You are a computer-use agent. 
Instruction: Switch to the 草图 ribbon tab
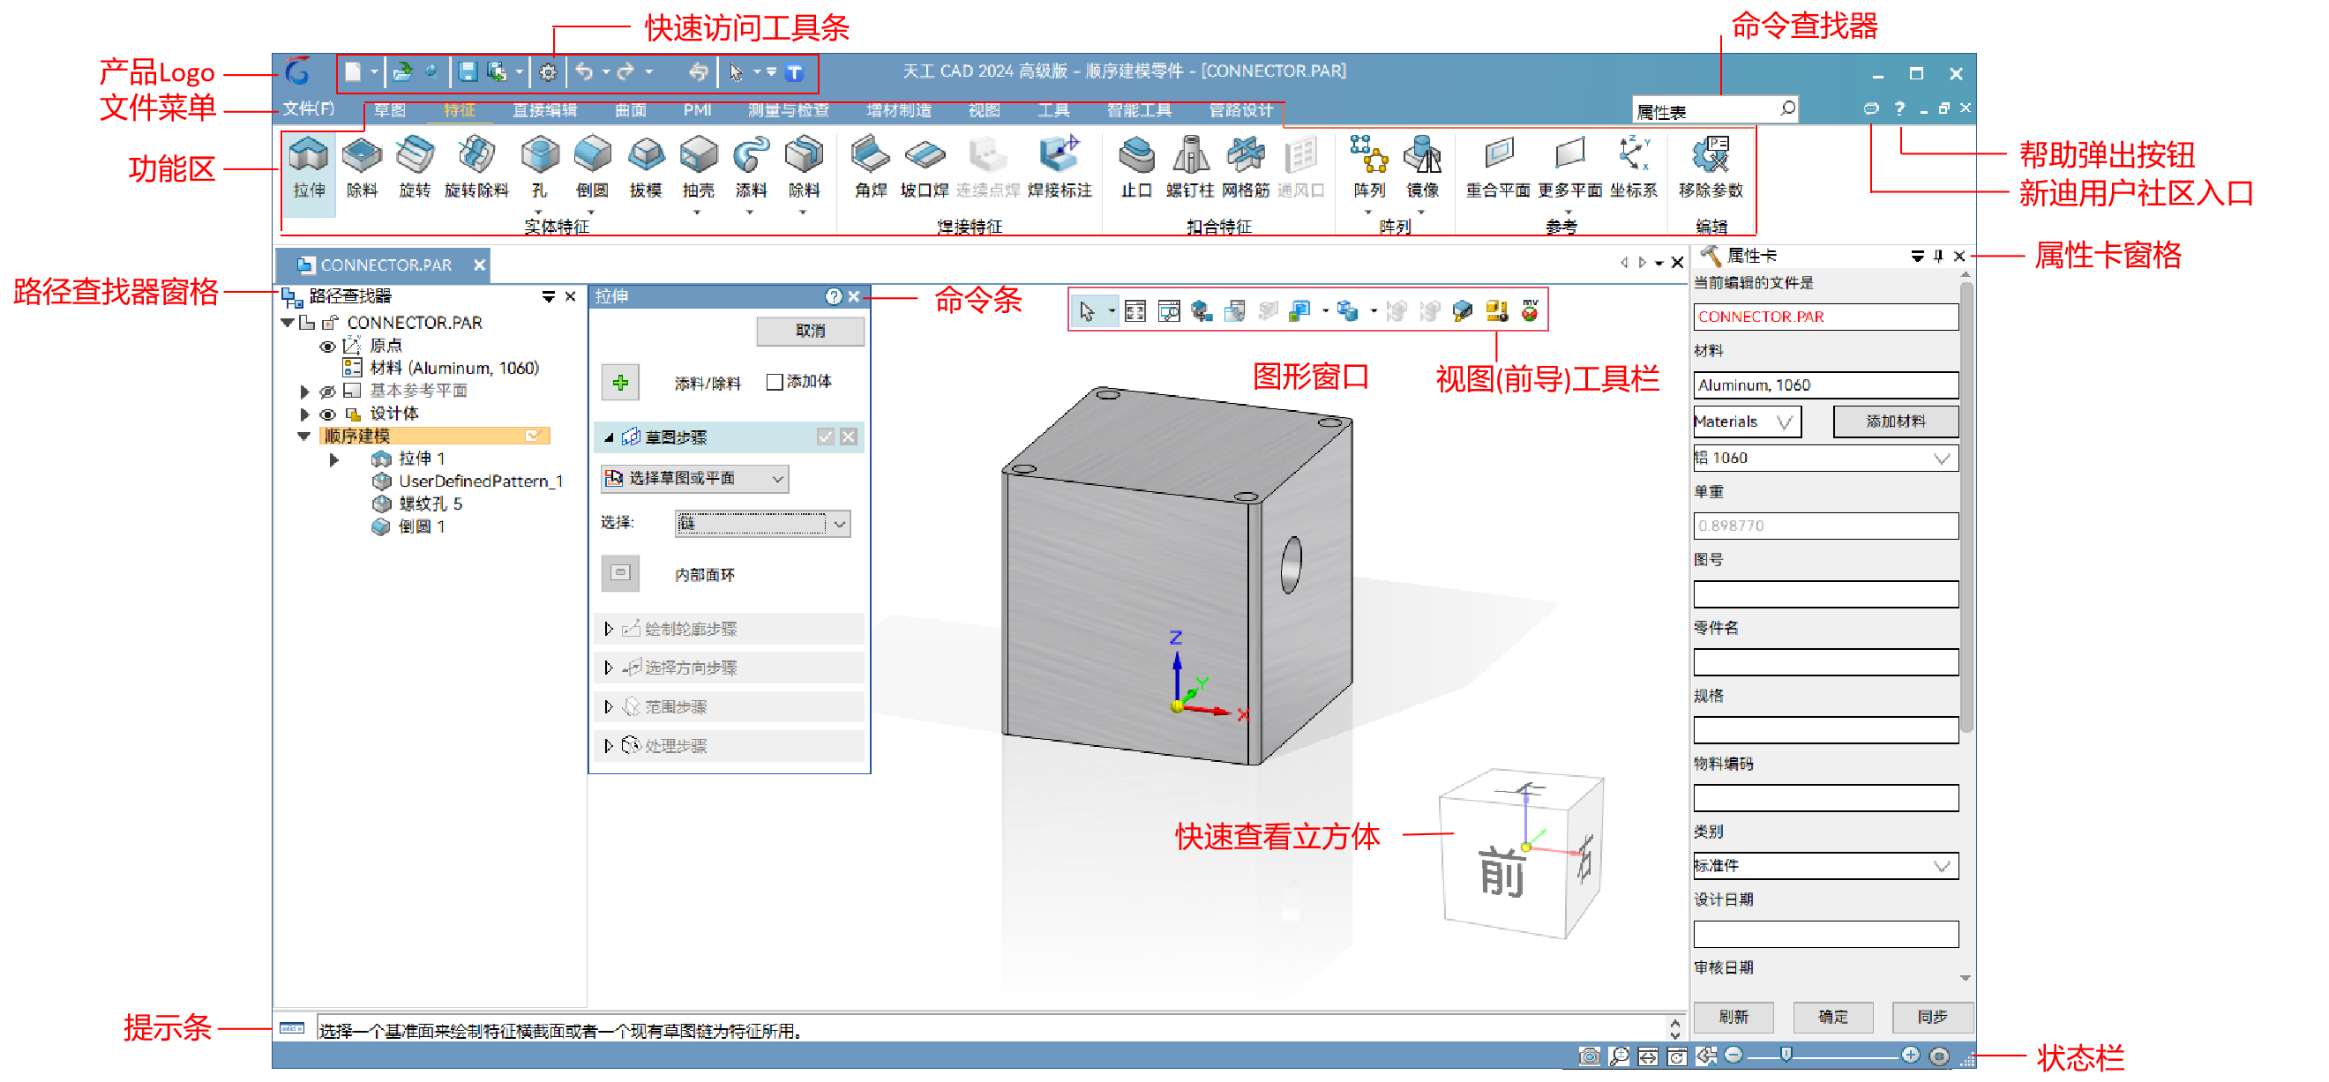tap(390, 110)
